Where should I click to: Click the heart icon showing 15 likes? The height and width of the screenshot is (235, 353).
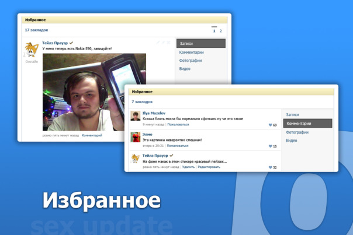[271, 146]
